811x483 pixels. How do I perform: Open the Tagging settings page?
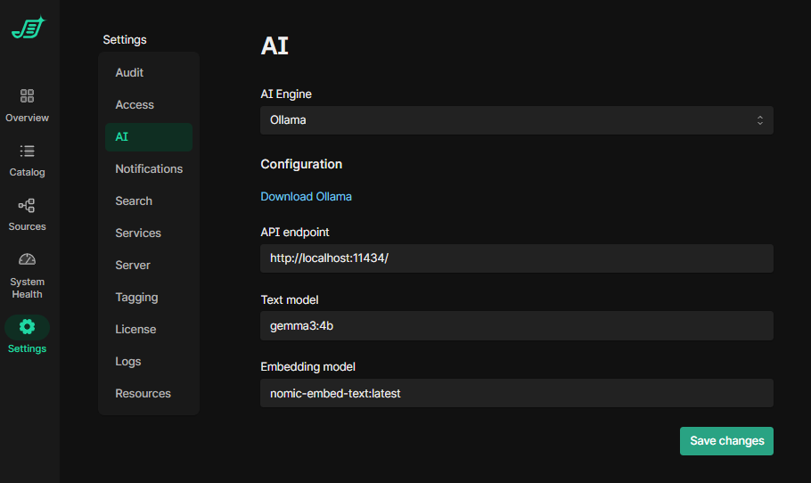tap(136, 298)
